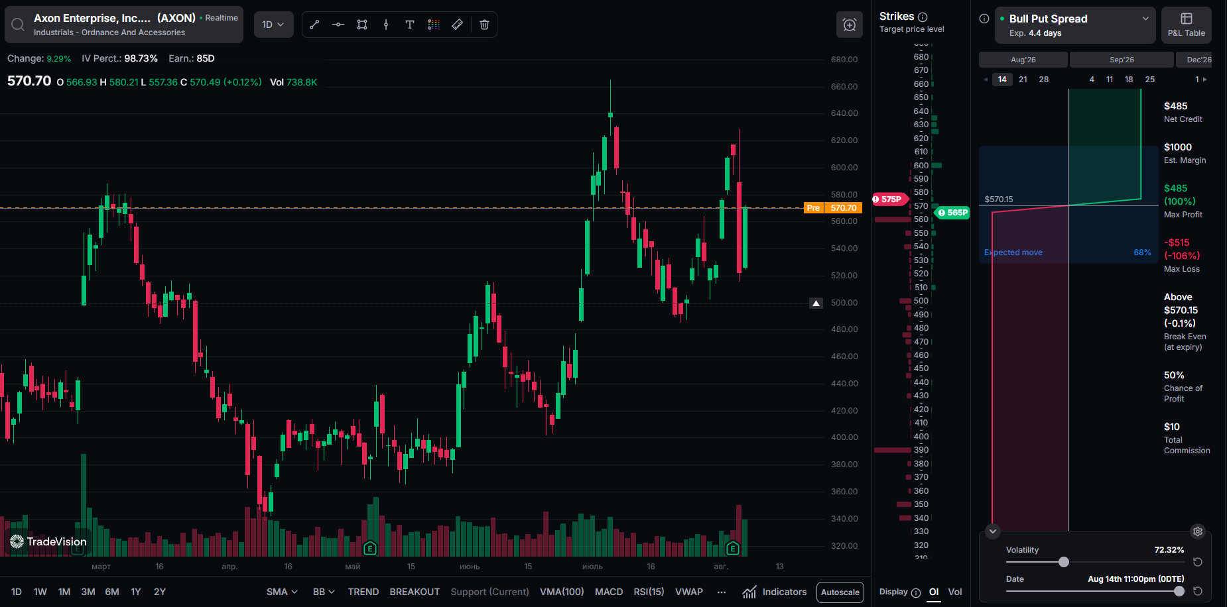Image resolution: width=1227 pixels, height=607 pixels.
Task: Open the strategy info icon beside Bull Put Spread
Action: tap(984, 19)
